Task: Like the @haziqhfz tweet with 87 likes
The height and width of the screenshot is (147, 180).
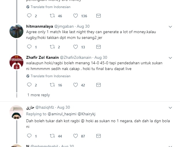Action: [76, 136]
